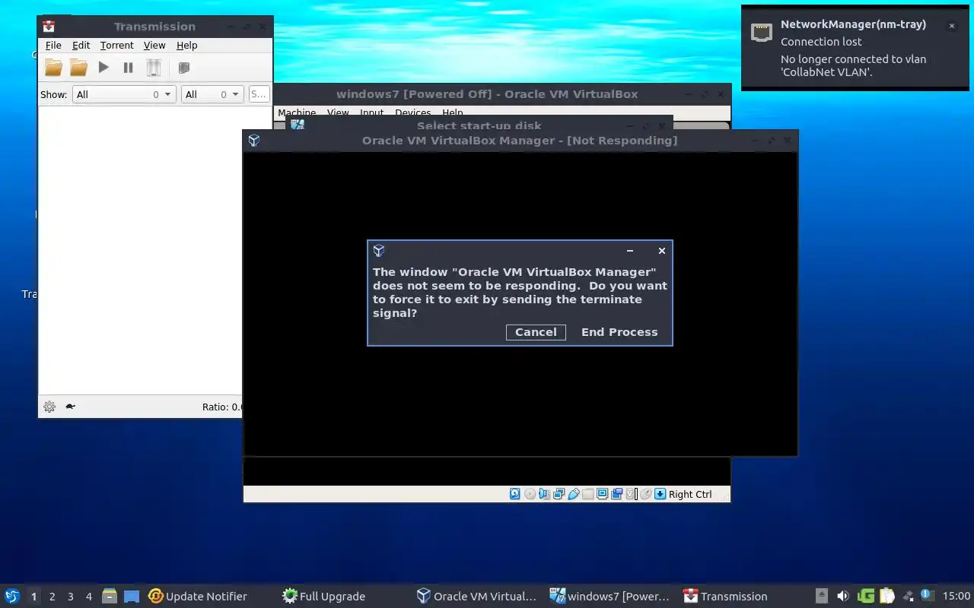Click audio speaker icon in VM status bar
The height and width of the screenshot is (608, 974).
(544, 494)
